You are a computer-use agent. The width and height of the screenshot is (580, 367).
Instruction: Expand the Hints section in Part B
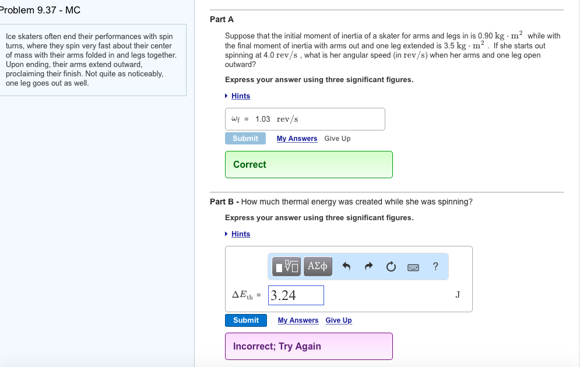tap(240, 234)
